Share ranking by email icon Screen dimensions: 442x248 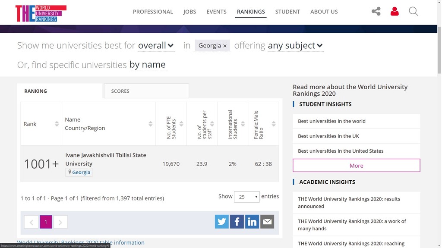[267, 222]
